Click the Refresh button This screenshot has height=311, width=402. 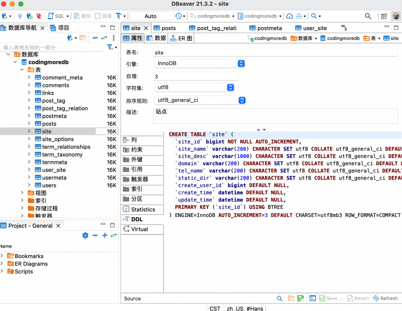point(385,298)
